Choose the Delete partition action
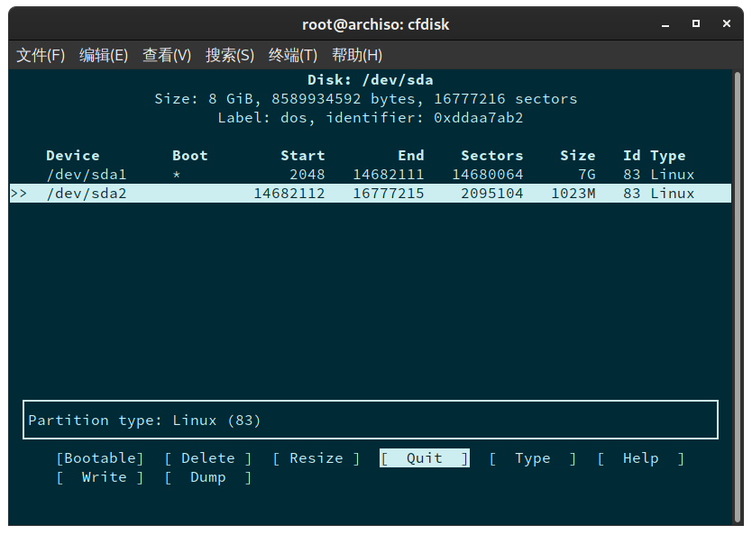 click(208, 458)
